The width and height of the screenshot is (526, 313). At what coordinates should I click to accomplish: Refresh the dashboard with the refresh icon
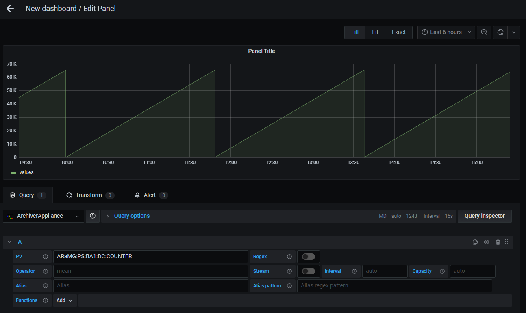[500, 32]
